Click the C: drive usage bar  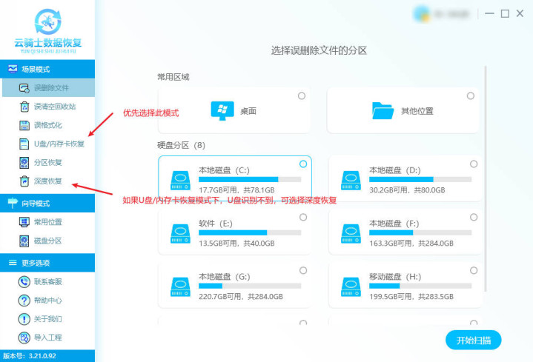click(x=250, y=179)
